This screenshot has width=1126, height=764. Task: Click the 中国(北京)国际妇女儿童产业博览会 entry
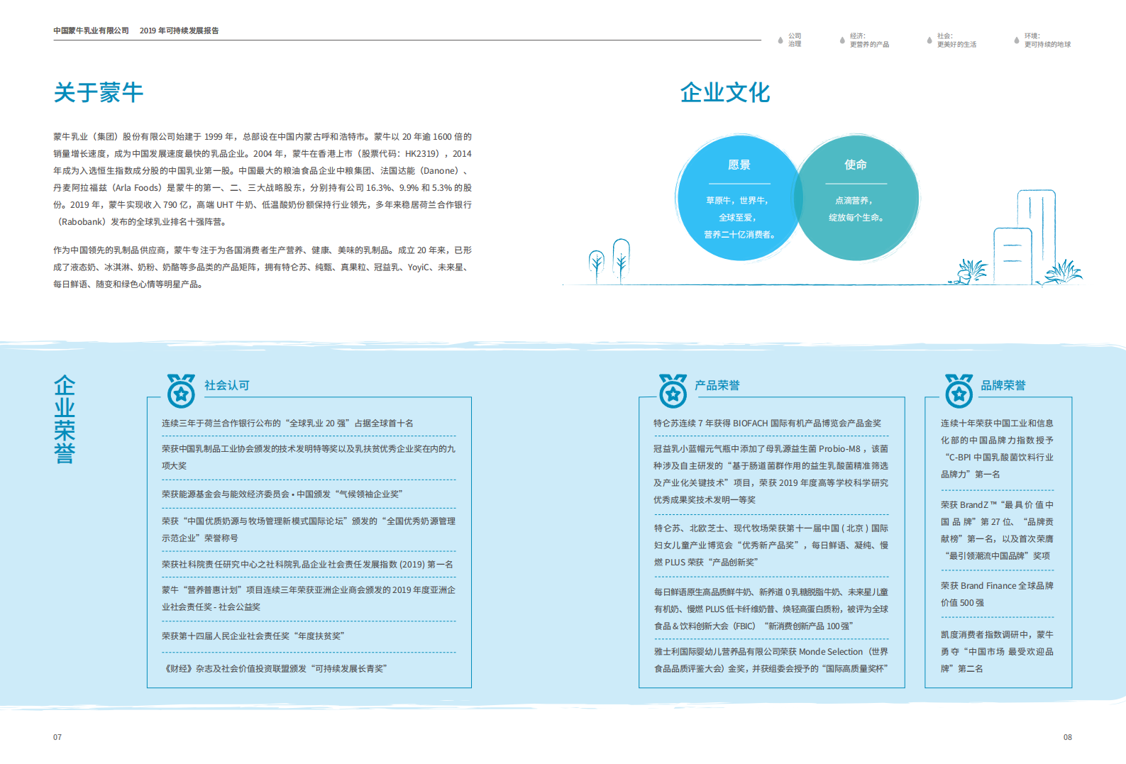[x=771, y=546]
